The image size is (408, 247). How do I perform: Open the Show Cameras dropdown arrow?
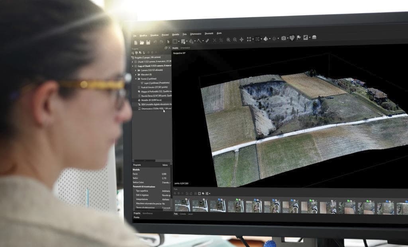(288, 38)
